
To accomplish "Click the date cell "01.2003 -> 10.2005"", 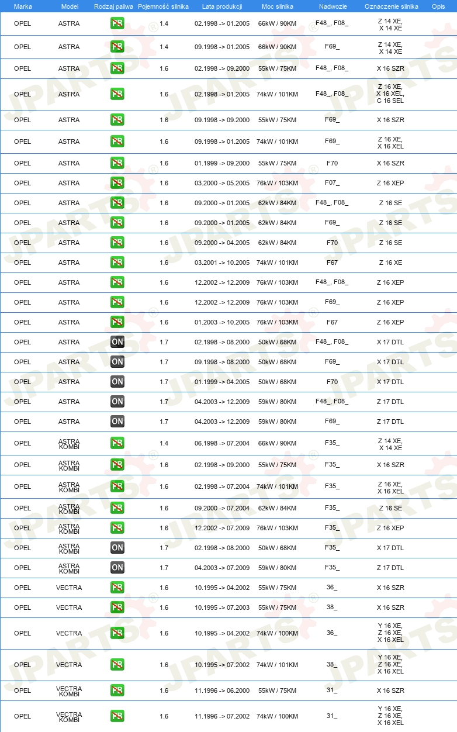I will [x=222, y=323].
